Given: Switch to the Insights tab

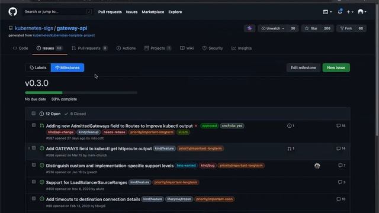Looking at the screenshot, I should tap(242, 49).
